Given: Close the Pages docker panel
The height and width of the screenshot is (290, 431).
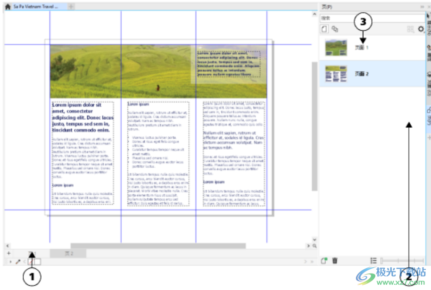Looking at the screenshot, I should (x=429, y=7).
